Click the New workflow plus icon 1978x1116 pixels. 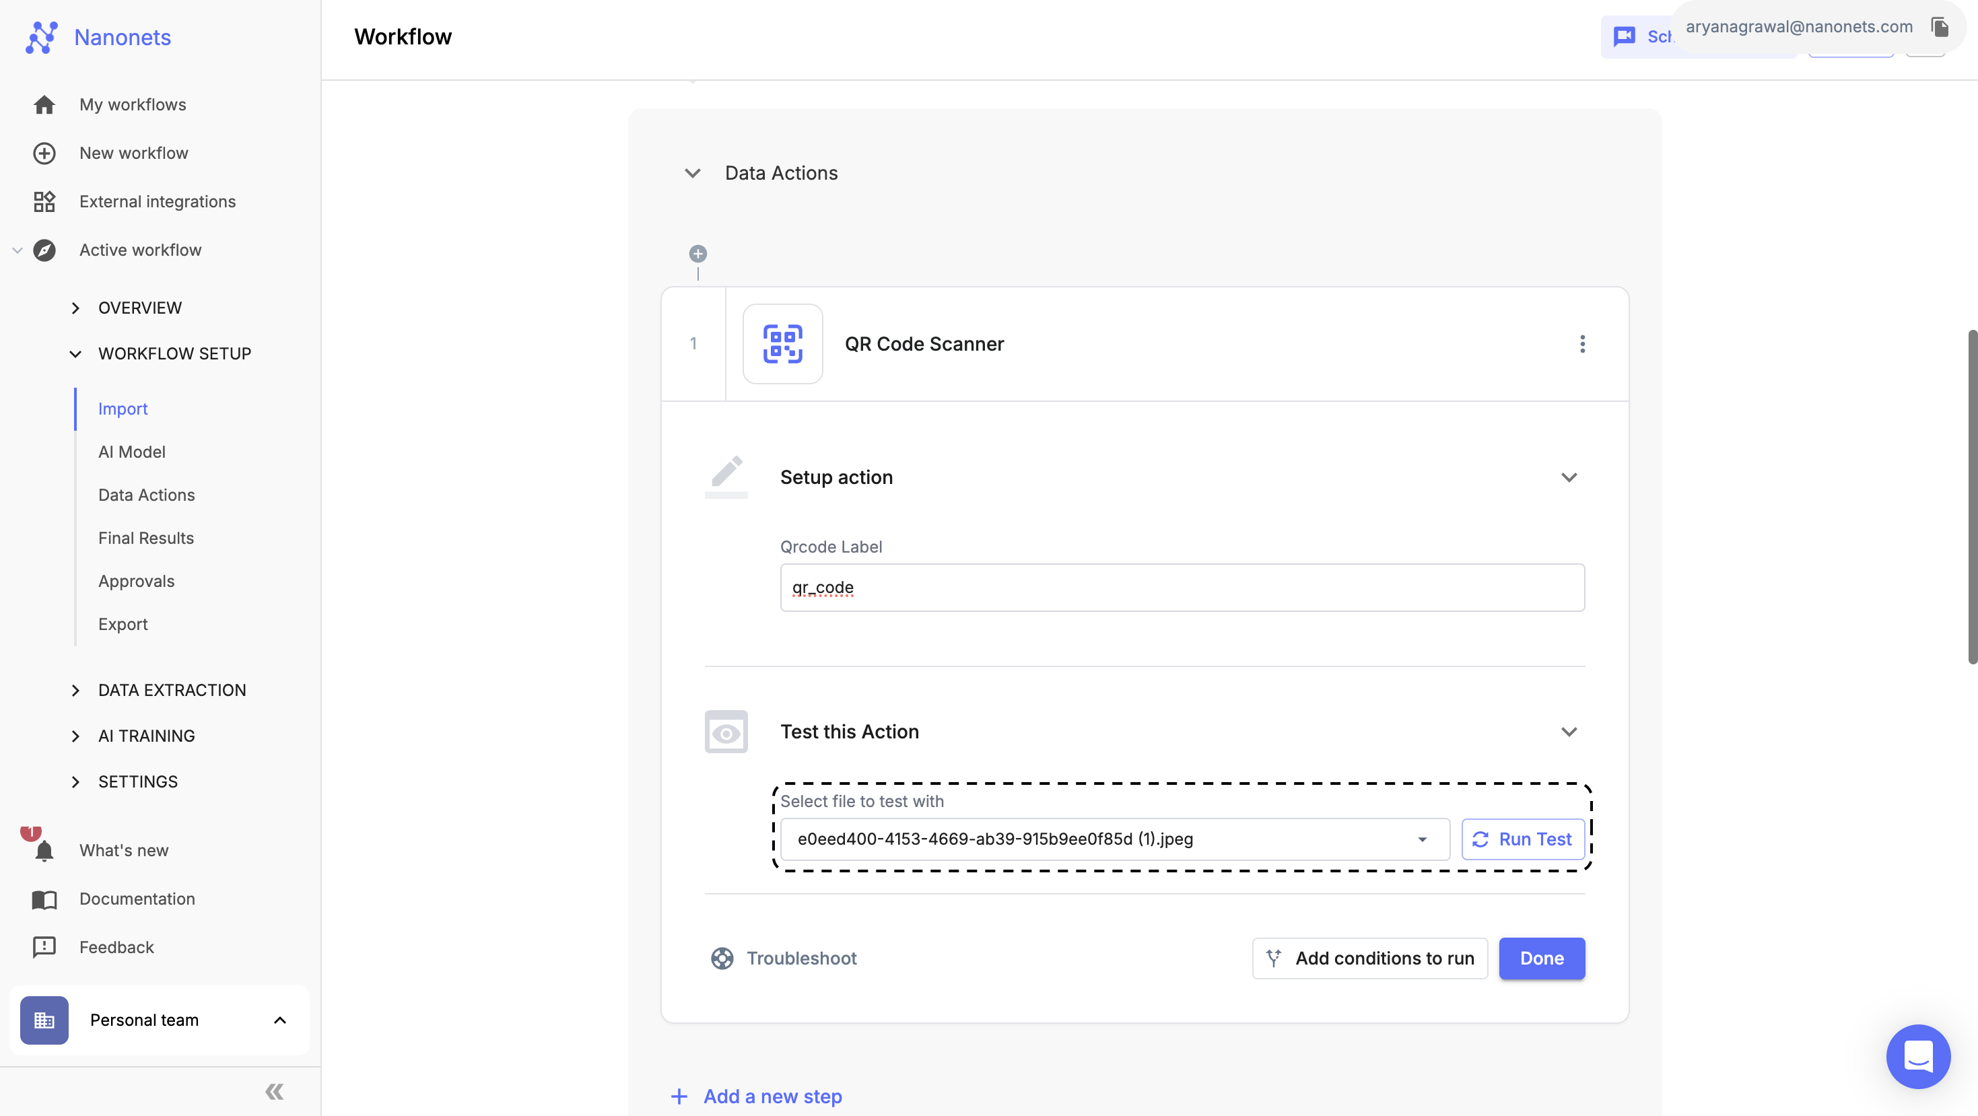pyautogui.click(x=44, y=153)
